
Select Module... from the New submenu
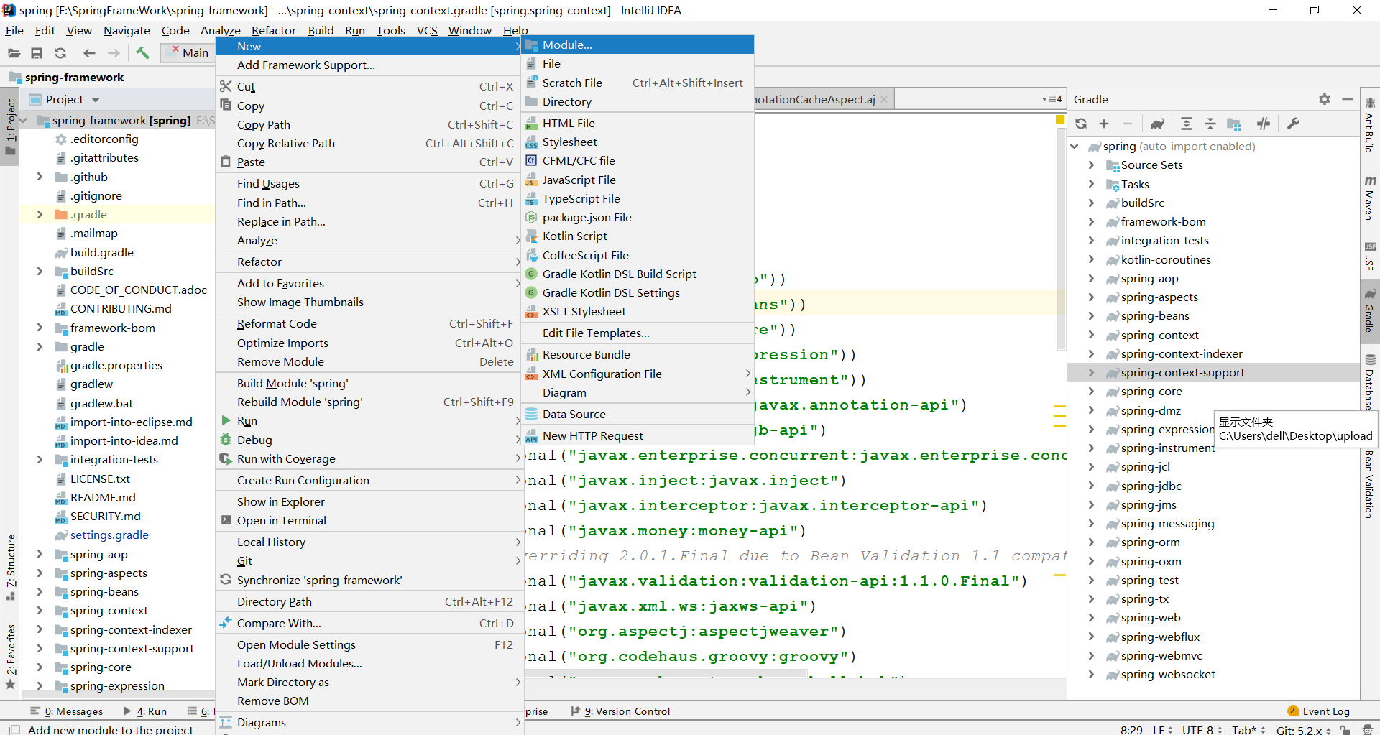click(x=638, y=45)
